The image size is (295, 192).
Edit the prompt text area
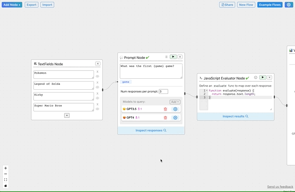point(151,71)
